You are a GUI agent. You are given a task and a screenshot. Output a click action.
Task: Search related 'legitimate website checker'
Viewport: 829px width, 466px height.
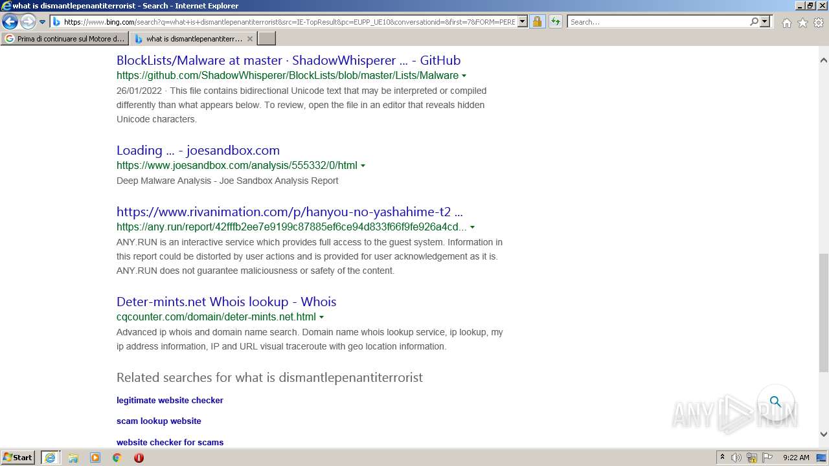(x=170, y=401)
